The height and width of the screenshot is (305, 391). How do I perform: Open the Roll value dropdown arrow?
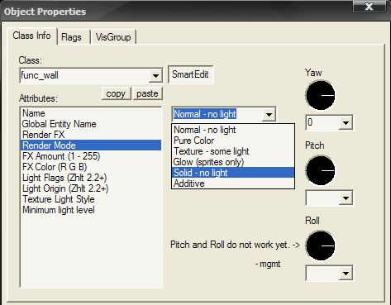tap(346, 274)
